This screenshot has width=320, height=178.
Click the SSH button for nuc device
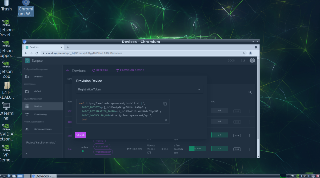click(x=237, y=149)
